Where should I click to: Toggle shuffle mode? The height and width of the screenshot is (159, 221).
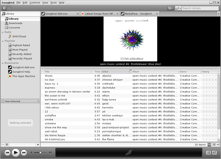(208, 152)
